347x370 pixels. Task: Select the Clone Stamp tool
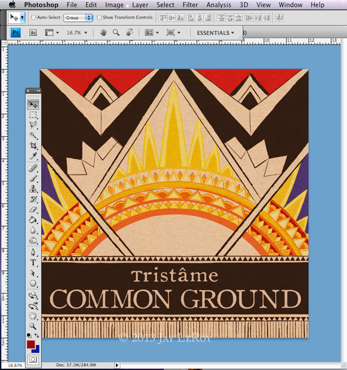click(x=33, y=189)
